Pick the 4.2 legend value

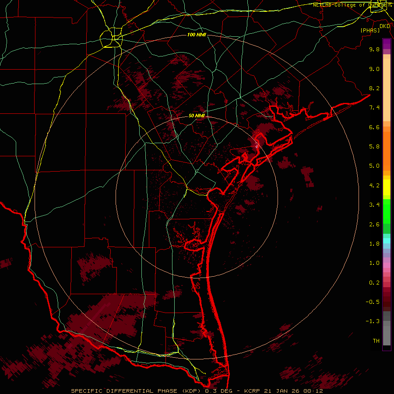click(374, 186)
